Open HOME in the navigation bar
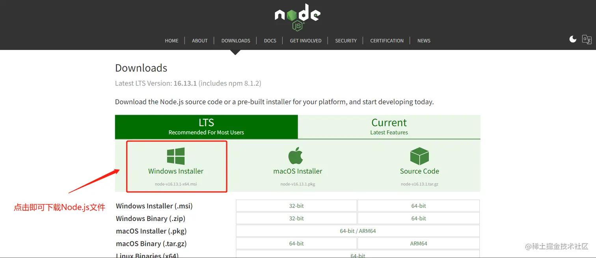 tap(171, 41)
